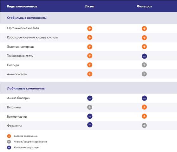Click blue minus for Ферменты under Лизат
177x152 pixels.
point(90,125)
